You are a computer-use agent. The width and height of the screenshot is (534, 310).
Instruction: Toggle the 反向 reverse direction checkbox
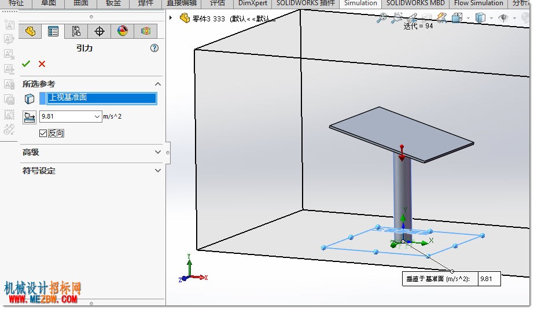pyautogui.click(x=43, y=134)
